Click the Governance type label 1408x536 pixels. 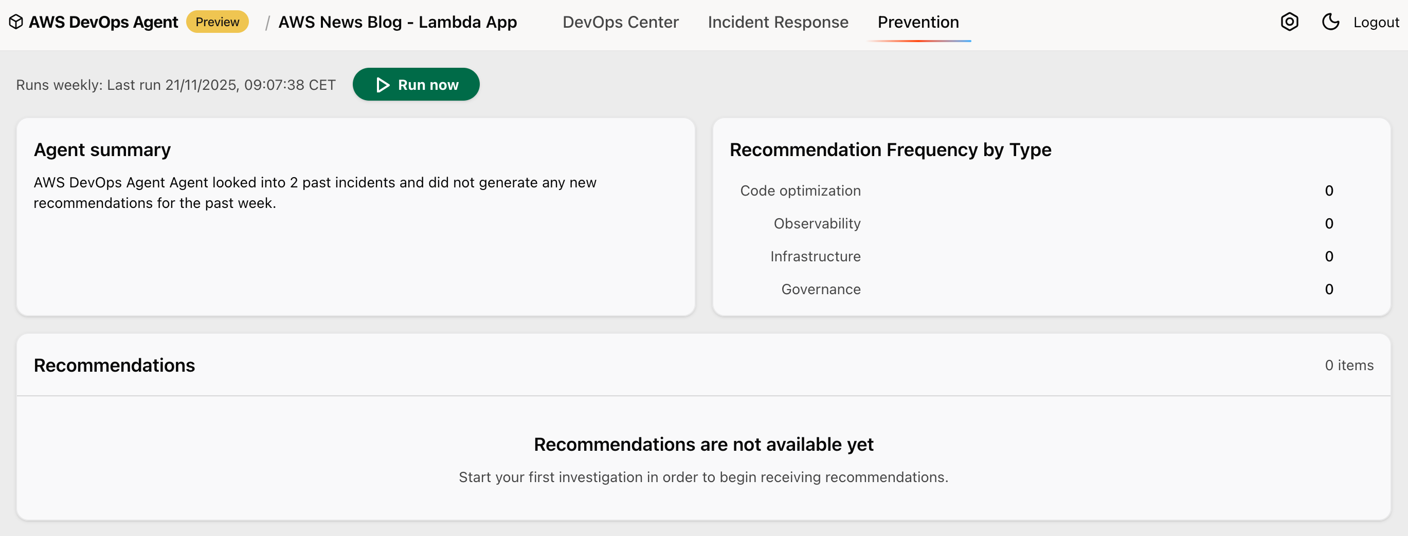[x=820, y=289]
